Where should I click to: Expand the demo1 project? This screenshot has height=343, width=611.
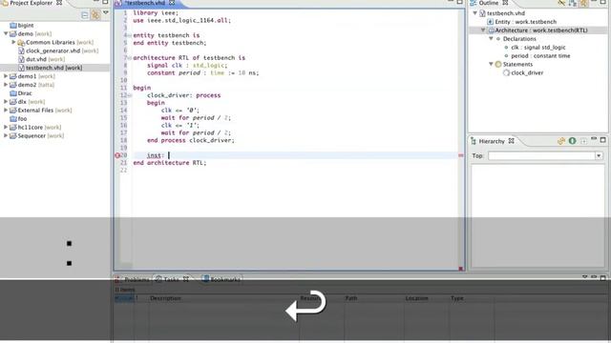pos(6,76)
